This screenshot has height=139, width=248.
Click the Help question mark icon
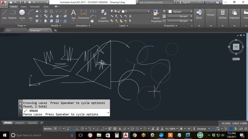coord(218,2)
